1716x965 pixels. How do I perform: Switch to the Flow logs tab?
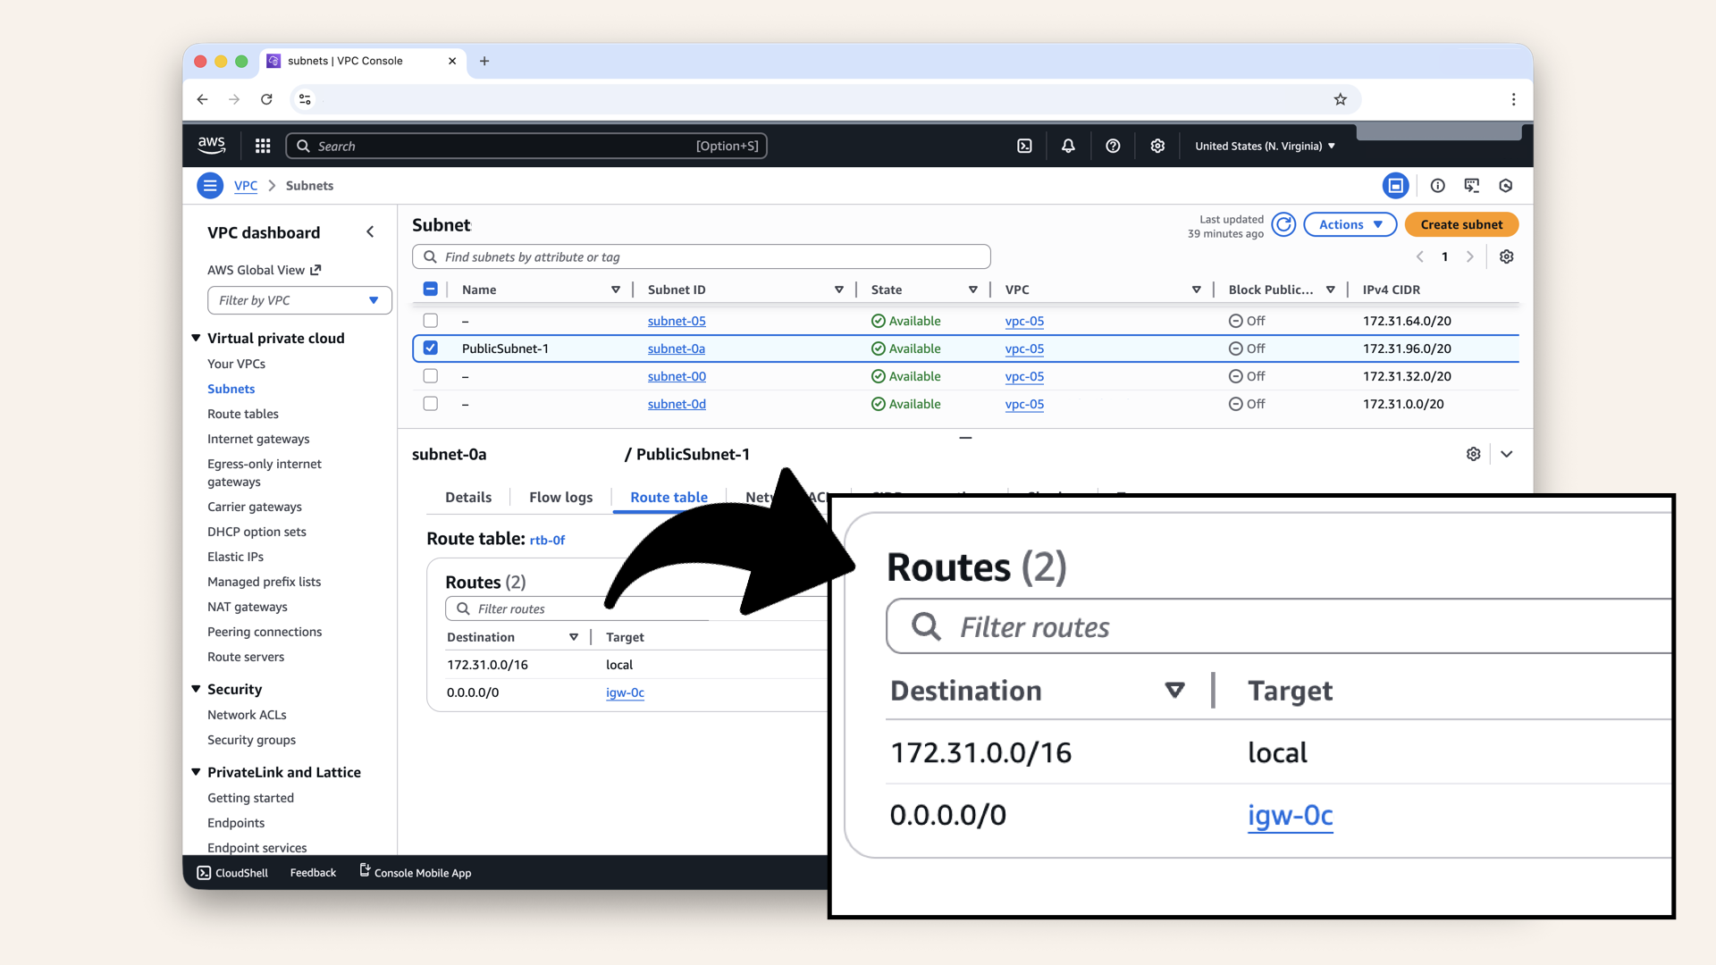560,497
